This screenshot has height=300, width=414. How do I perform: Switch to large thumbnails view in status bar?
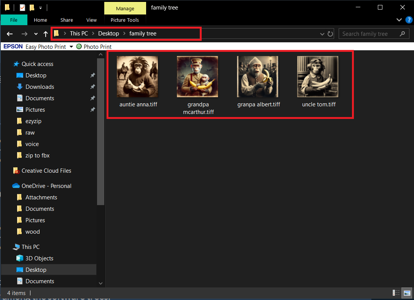tap(407, 293)
